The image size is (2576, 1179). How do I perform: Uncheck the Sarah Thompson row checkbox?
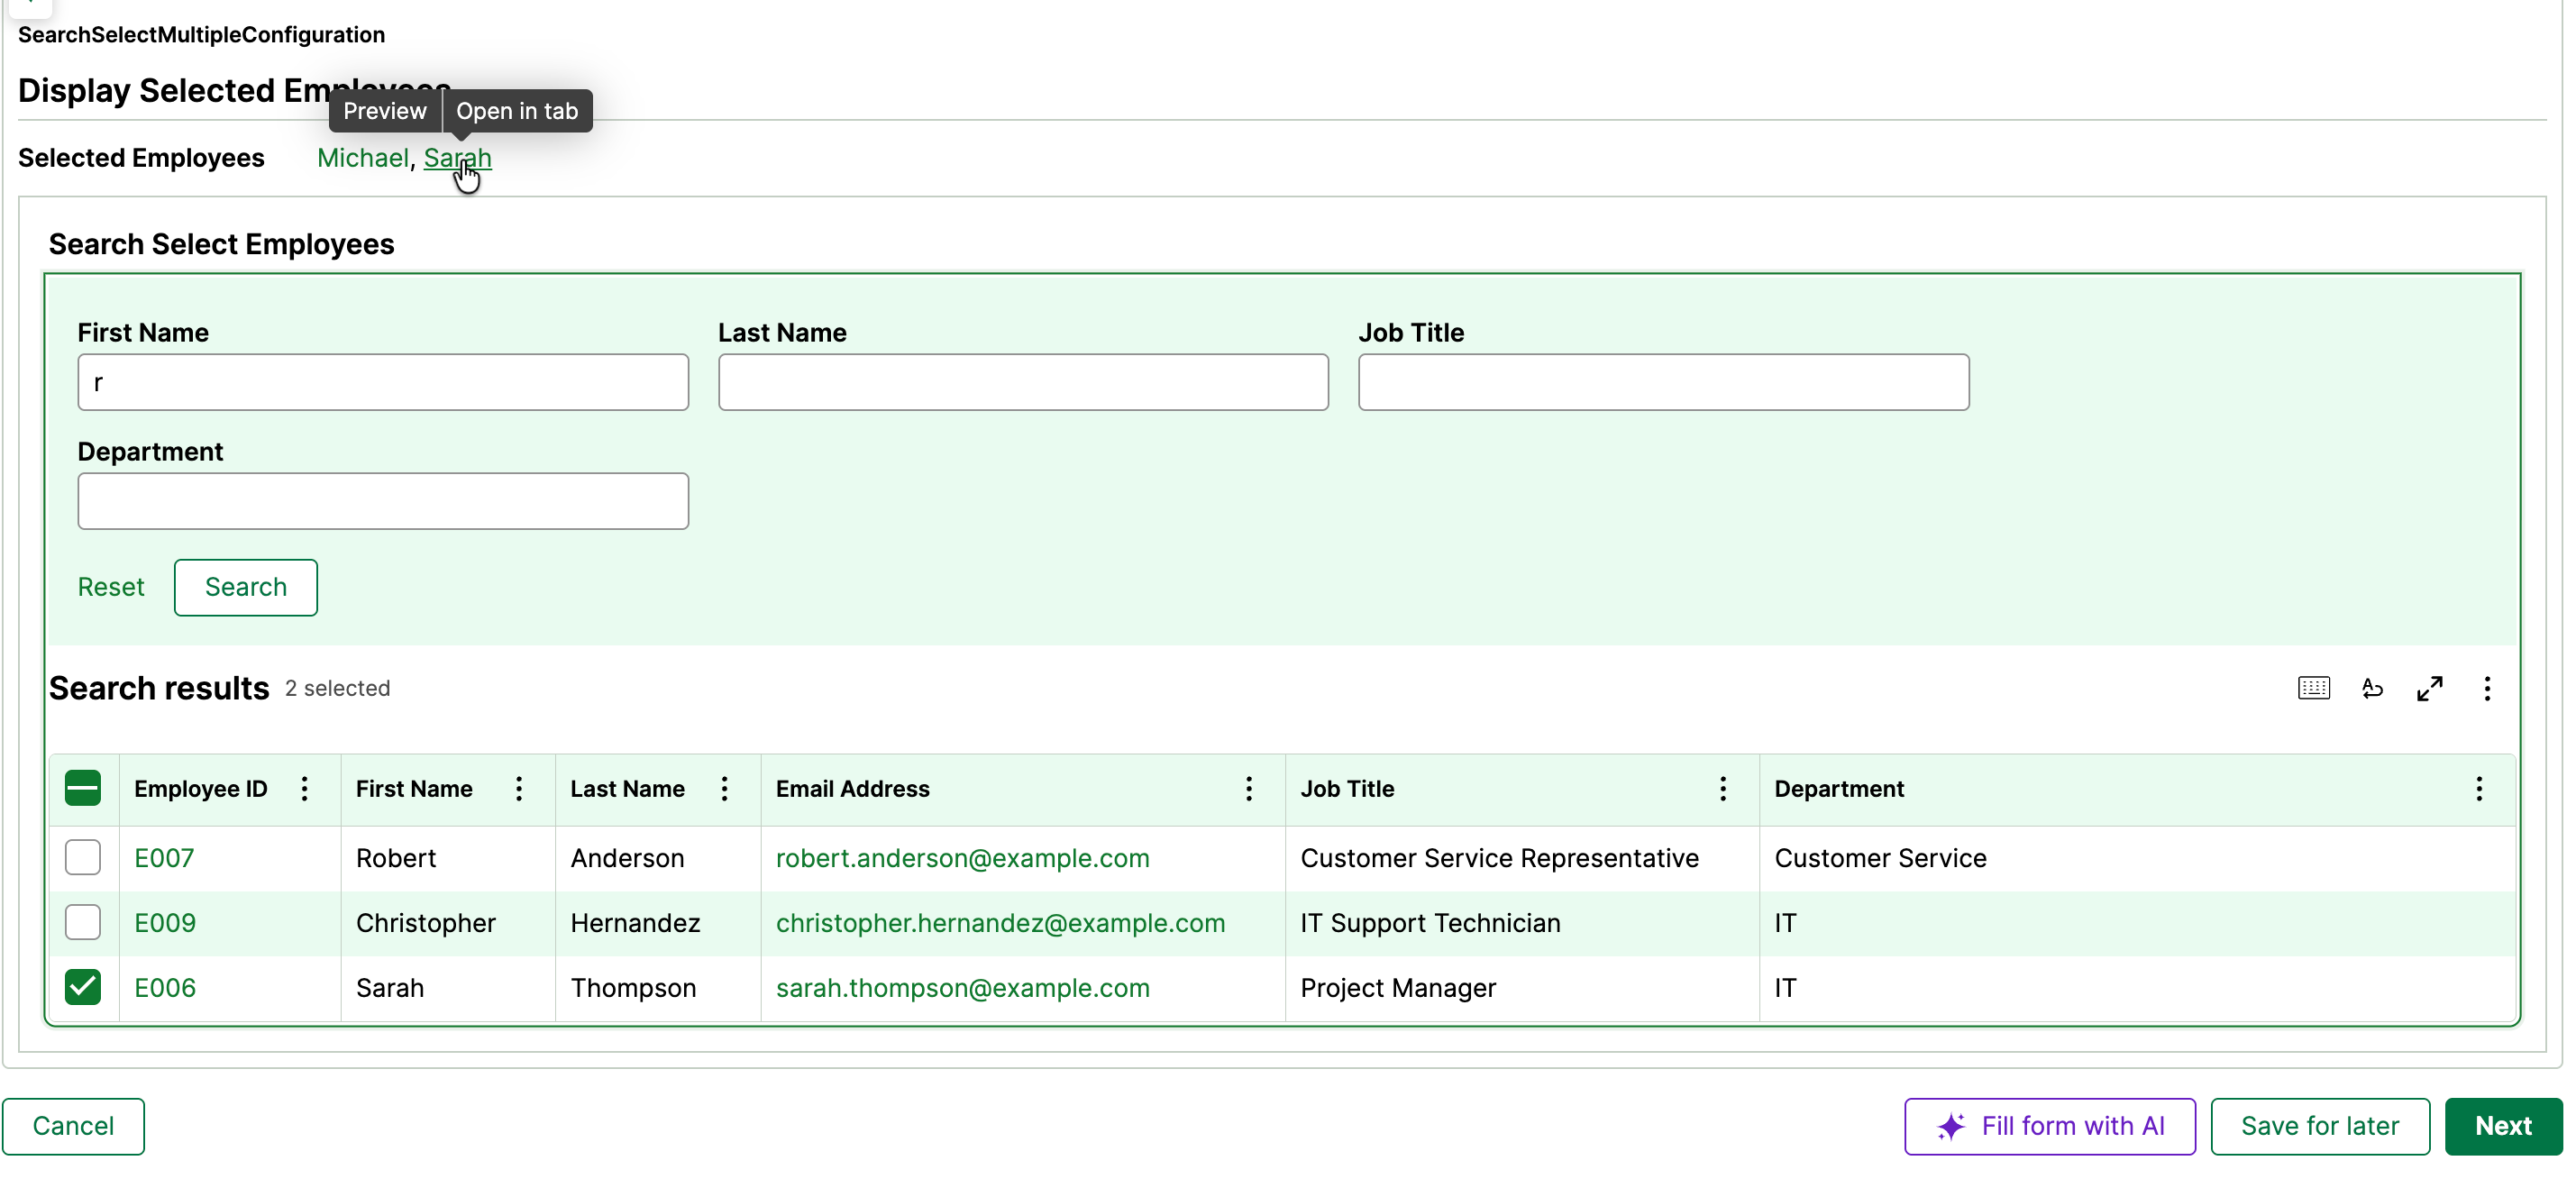pyautogui.click(x=83, y=988)
